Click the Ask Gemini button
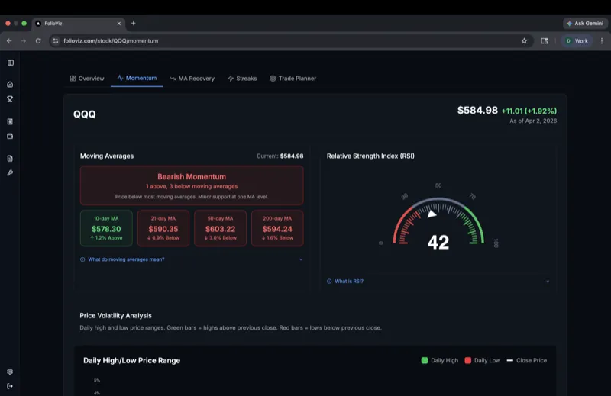 tap(585, 24)
